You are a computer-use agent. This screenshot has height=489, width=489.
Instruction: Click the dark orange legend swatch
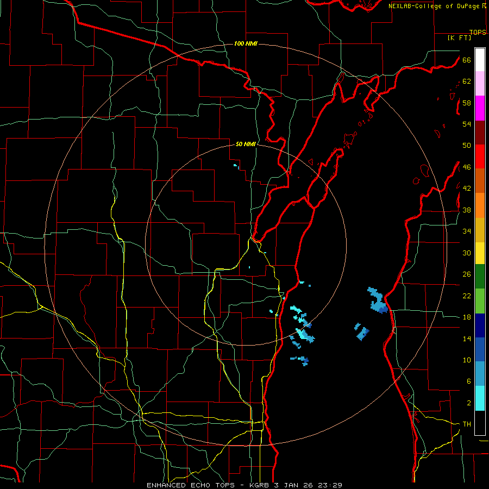(x=480, y=180)
